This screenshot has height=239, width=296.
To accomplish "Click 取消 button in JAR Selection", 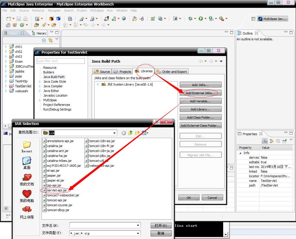I will coord(161,233).
